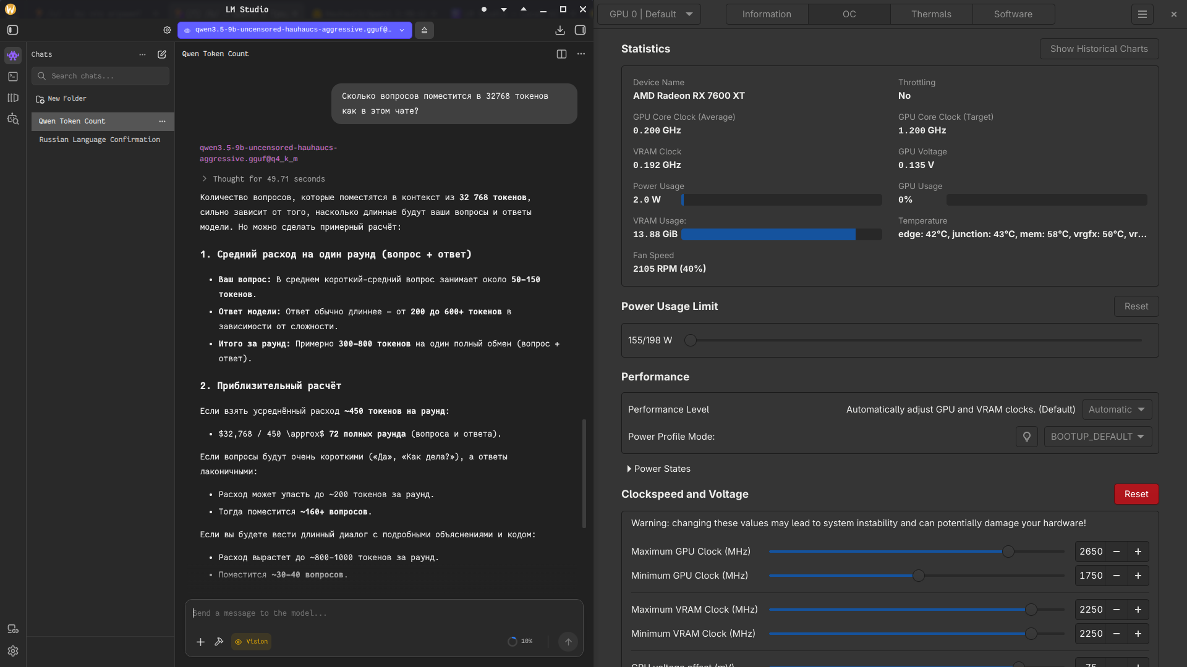Open the tools hammer icon in input

coord(219,642)
